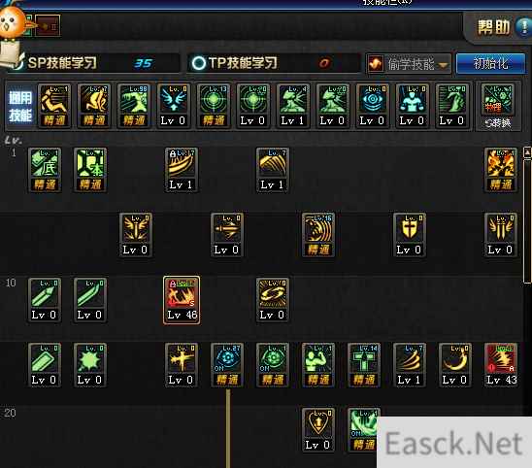This screenshot has width=532, height=468.
Task: Select the golden heart arrow skill icon
Action: (x=317, y=430)
